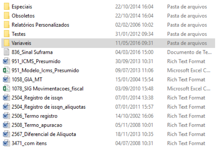The width and height of the screenshot is (217, 151).
Task: Click the 836_Sinal Suframa text document icon
Action: click(x=6, y=52)
